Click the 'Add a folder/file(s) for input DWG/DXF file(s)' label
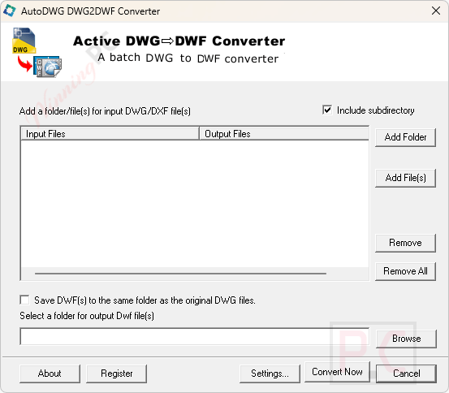This screenshot has width=449, height=393. (105, 111)
